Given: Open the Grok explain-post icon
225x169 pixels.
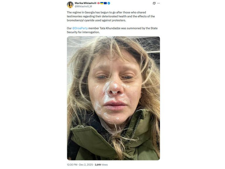Looking at the screenshot, I should pos(154,3).
